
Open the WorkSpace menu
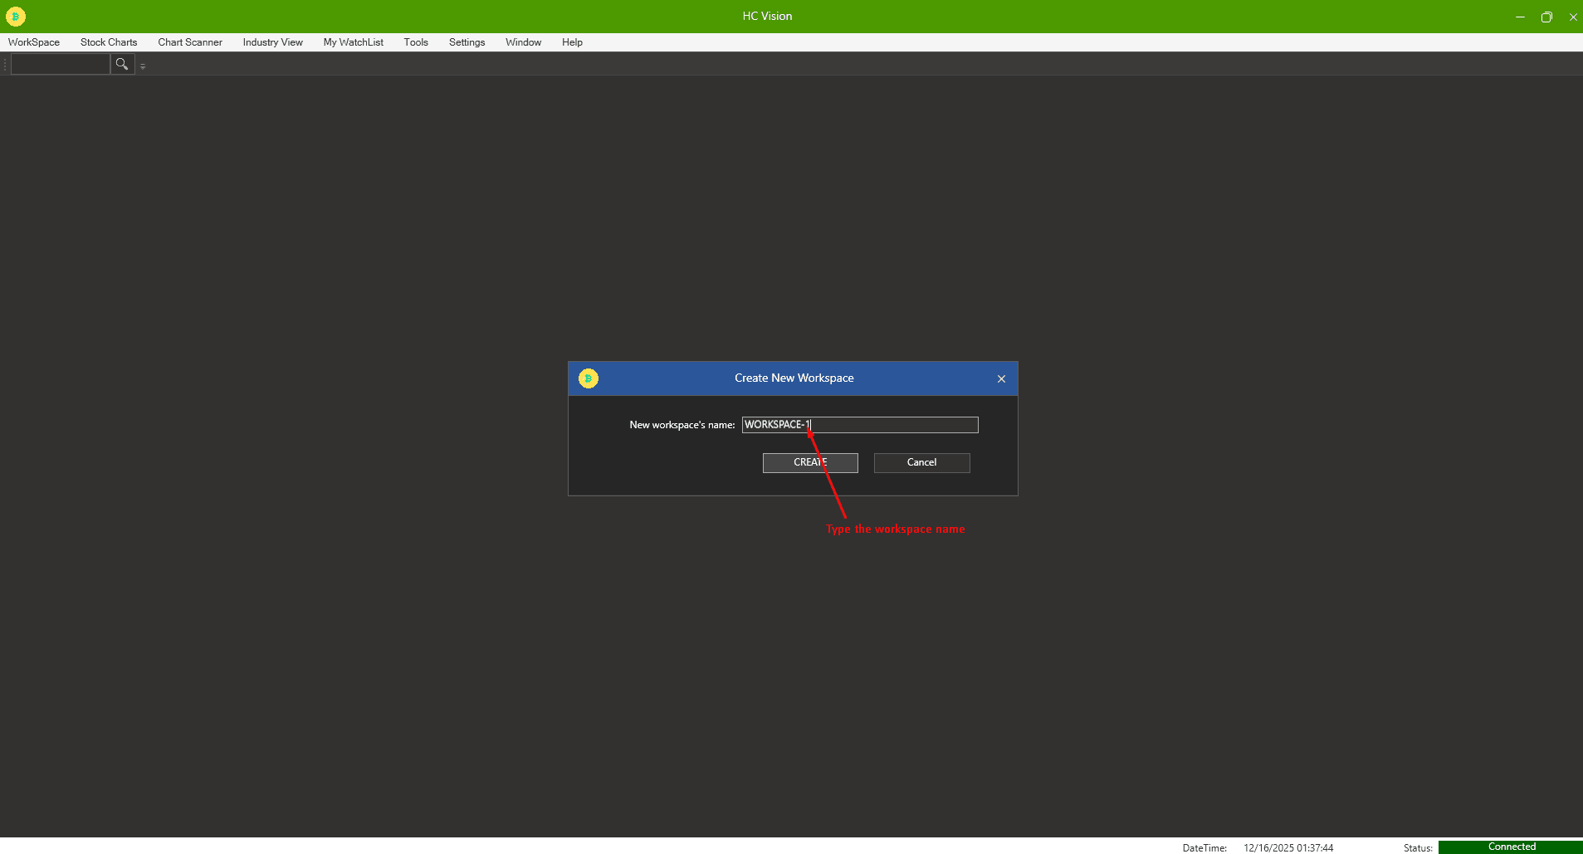point(34,42)
